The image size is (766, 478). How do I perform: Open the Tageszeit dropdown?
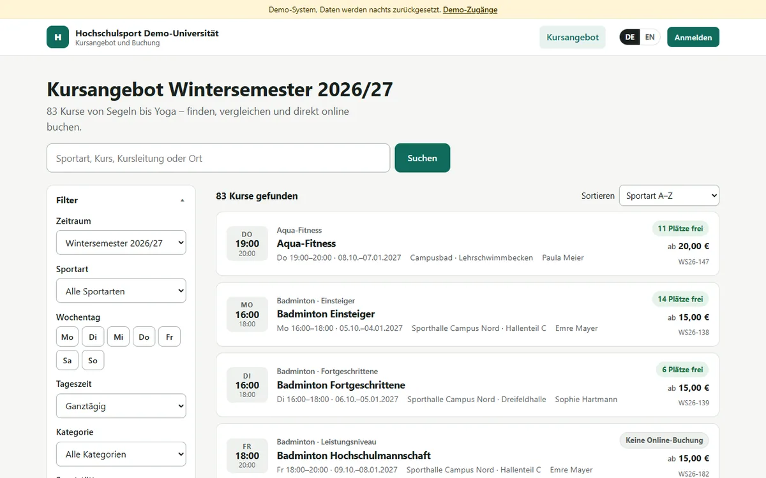[121, 406]
